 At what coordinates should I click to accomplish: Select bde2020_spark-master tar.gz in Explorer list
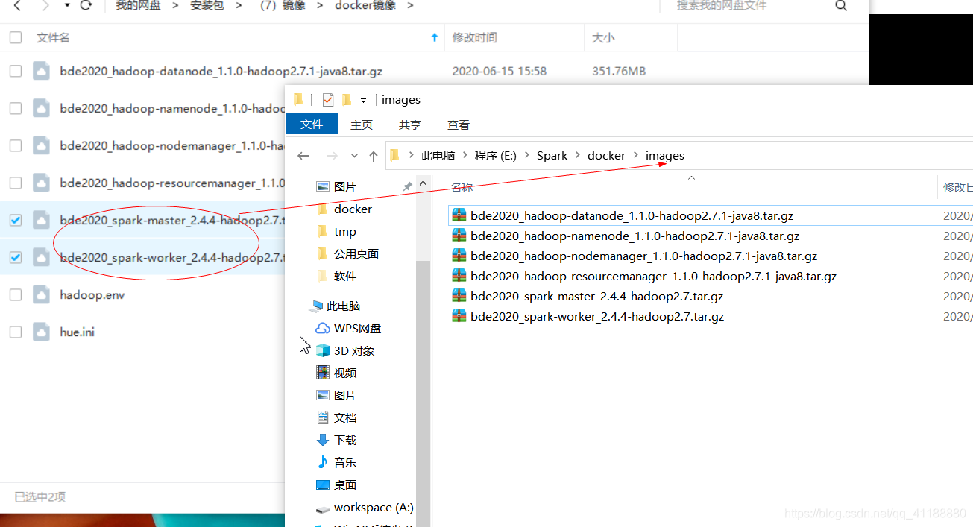pos(596,296)
